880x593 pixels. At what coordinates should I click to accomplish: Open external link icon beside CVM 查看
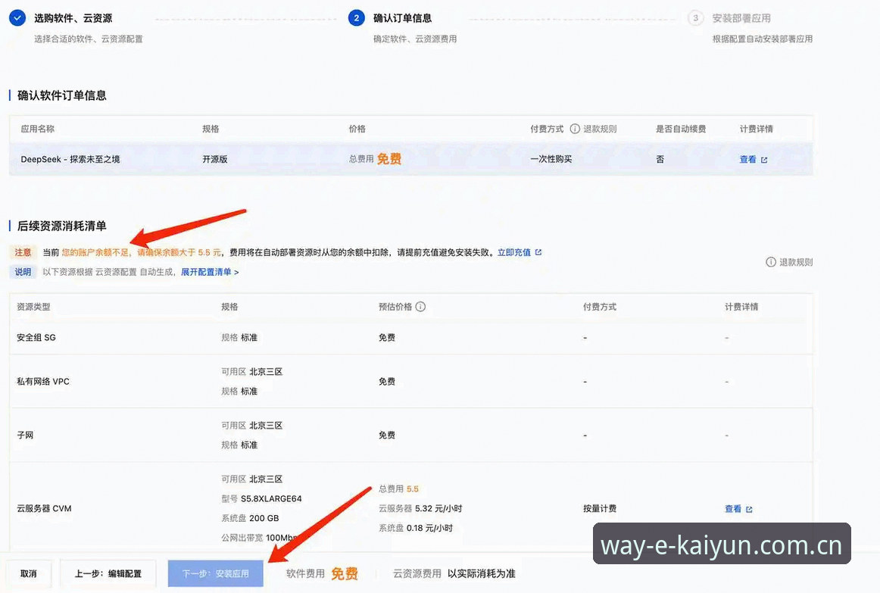click(x=749, y=510)
